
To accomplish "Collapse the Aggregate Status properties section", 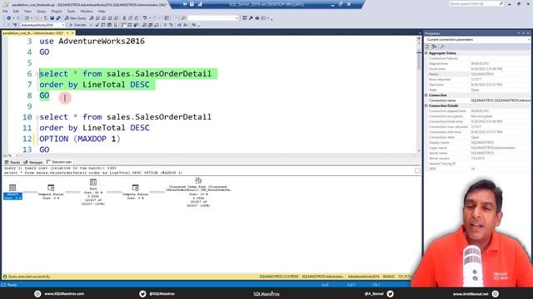I will click(426, 53).
